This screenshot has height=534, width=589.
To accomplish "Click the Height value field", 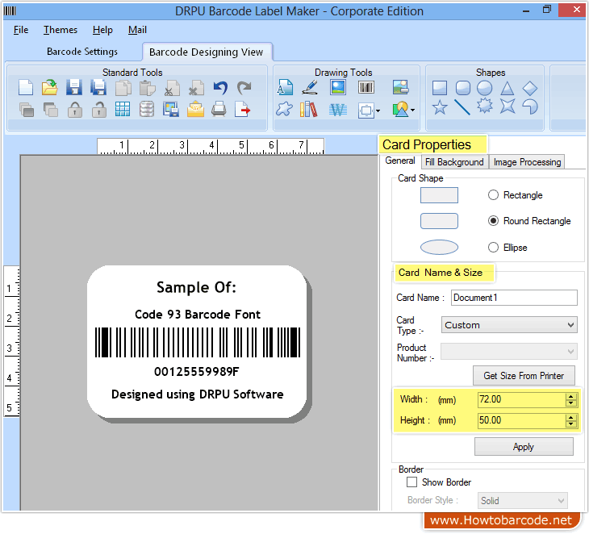I will coord(521,420).
